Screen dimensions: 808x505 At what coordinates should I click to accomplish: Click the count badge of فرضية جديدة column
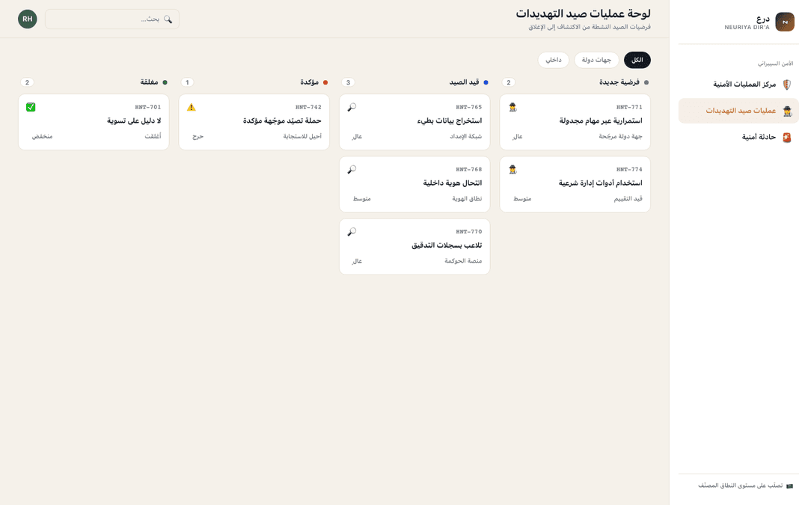[x=509, y=82]
